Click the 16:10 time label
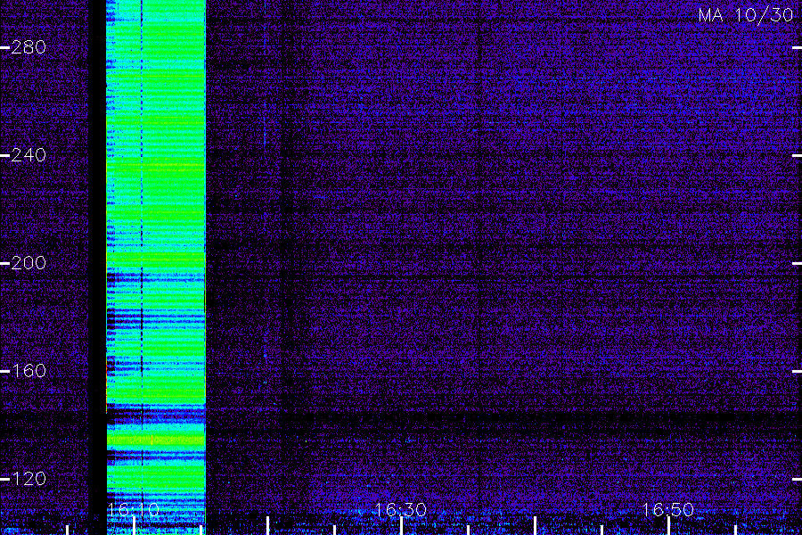The width and height of the screenshot is (802, 535). point(134,509)
